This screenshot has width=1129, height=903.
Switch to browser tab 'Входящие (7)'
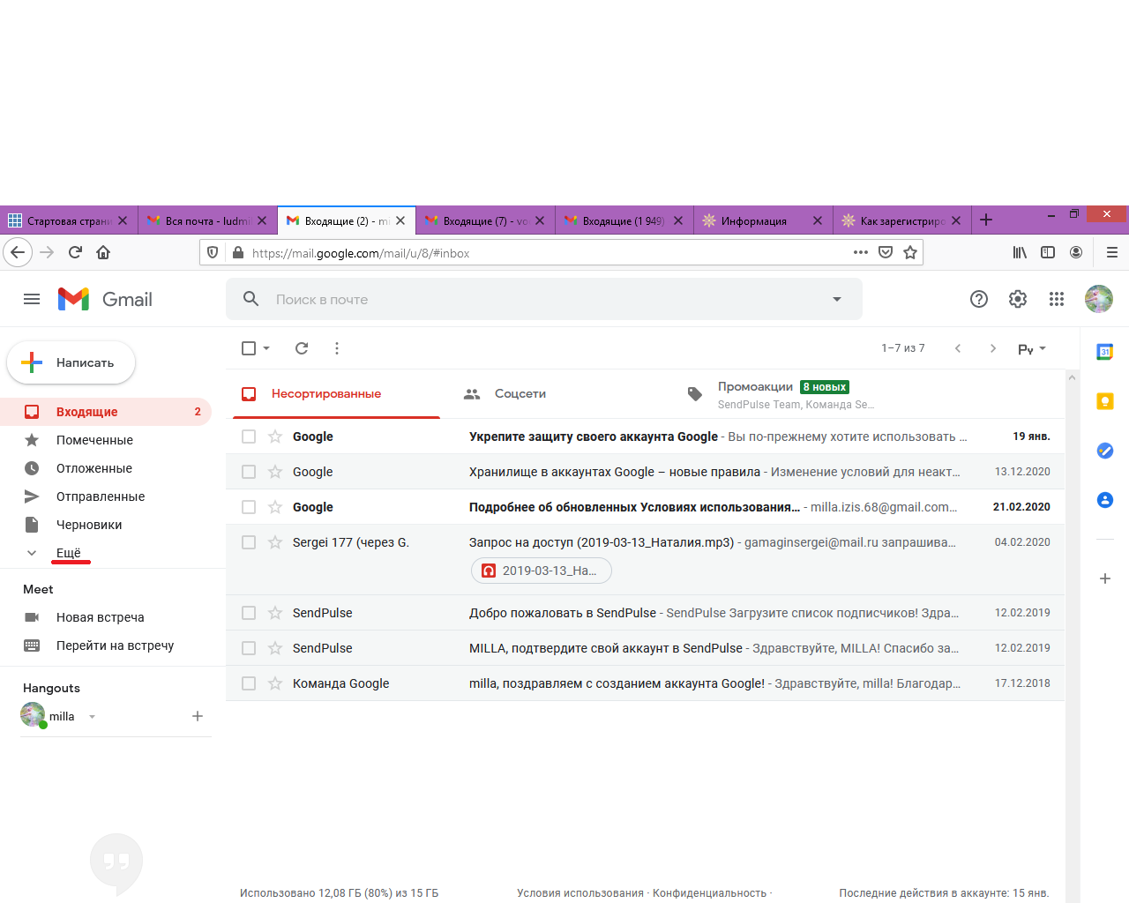coord(486,220)
